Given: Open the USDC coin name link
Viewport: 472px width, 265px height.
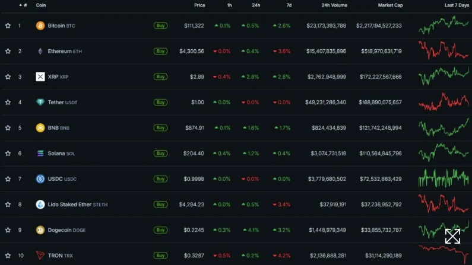Looking at the screenshot, I should 55,179.
